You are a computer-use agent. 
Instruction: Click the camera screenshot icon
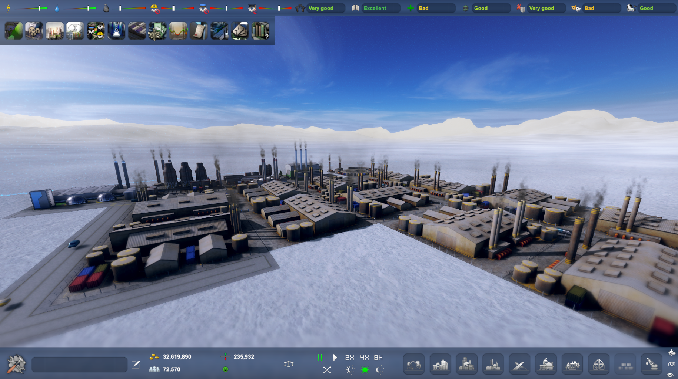[x=671, y=364]
